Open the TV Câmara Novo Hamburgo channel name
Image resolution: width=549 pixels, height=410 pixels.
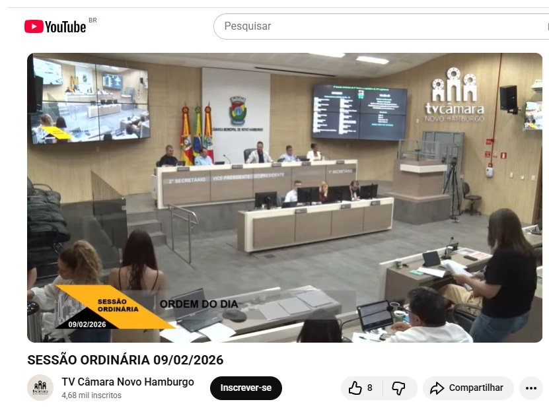pos(128,382)
